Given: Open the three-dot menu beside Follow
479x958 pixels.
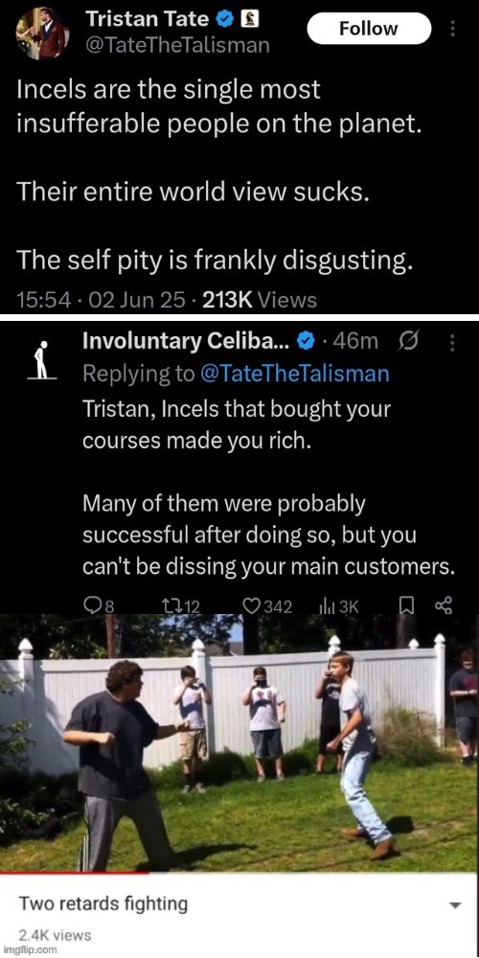Looking at the screenshot, I should 453,29.
